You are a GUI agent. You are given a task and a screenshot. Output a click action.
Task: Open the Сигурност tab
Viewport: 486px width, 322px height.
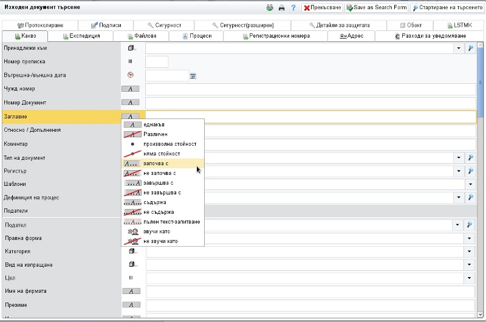tap(164, 25)
